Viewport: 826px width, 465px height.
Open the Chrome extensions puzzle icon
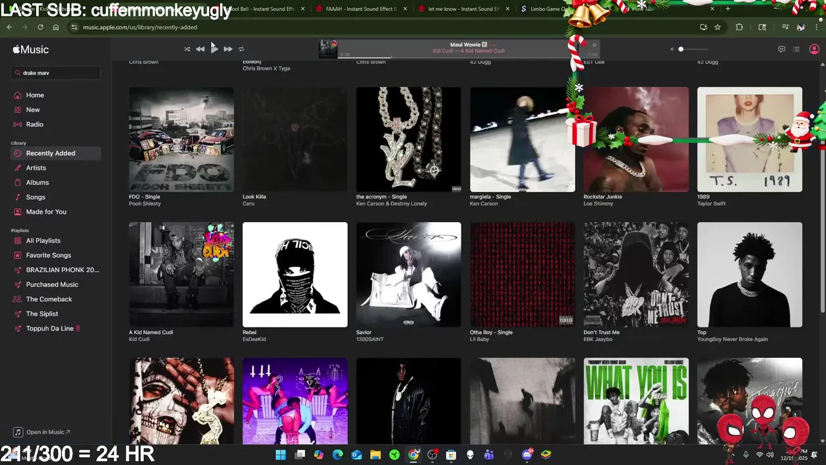click(x=740, y=27)
